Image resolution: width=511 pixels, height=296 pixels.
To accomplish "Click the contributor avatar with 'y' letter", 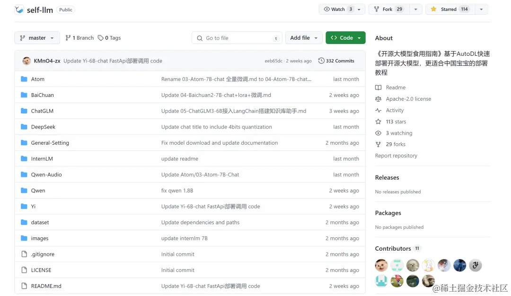I will 476,265.
